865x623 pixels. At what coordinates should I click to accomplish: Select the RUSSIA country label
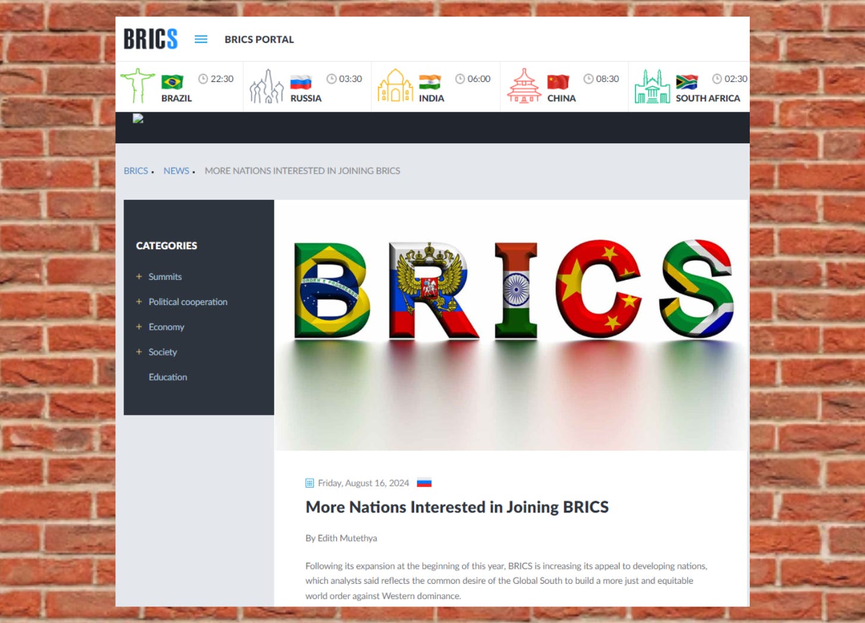tap(306, 98)
